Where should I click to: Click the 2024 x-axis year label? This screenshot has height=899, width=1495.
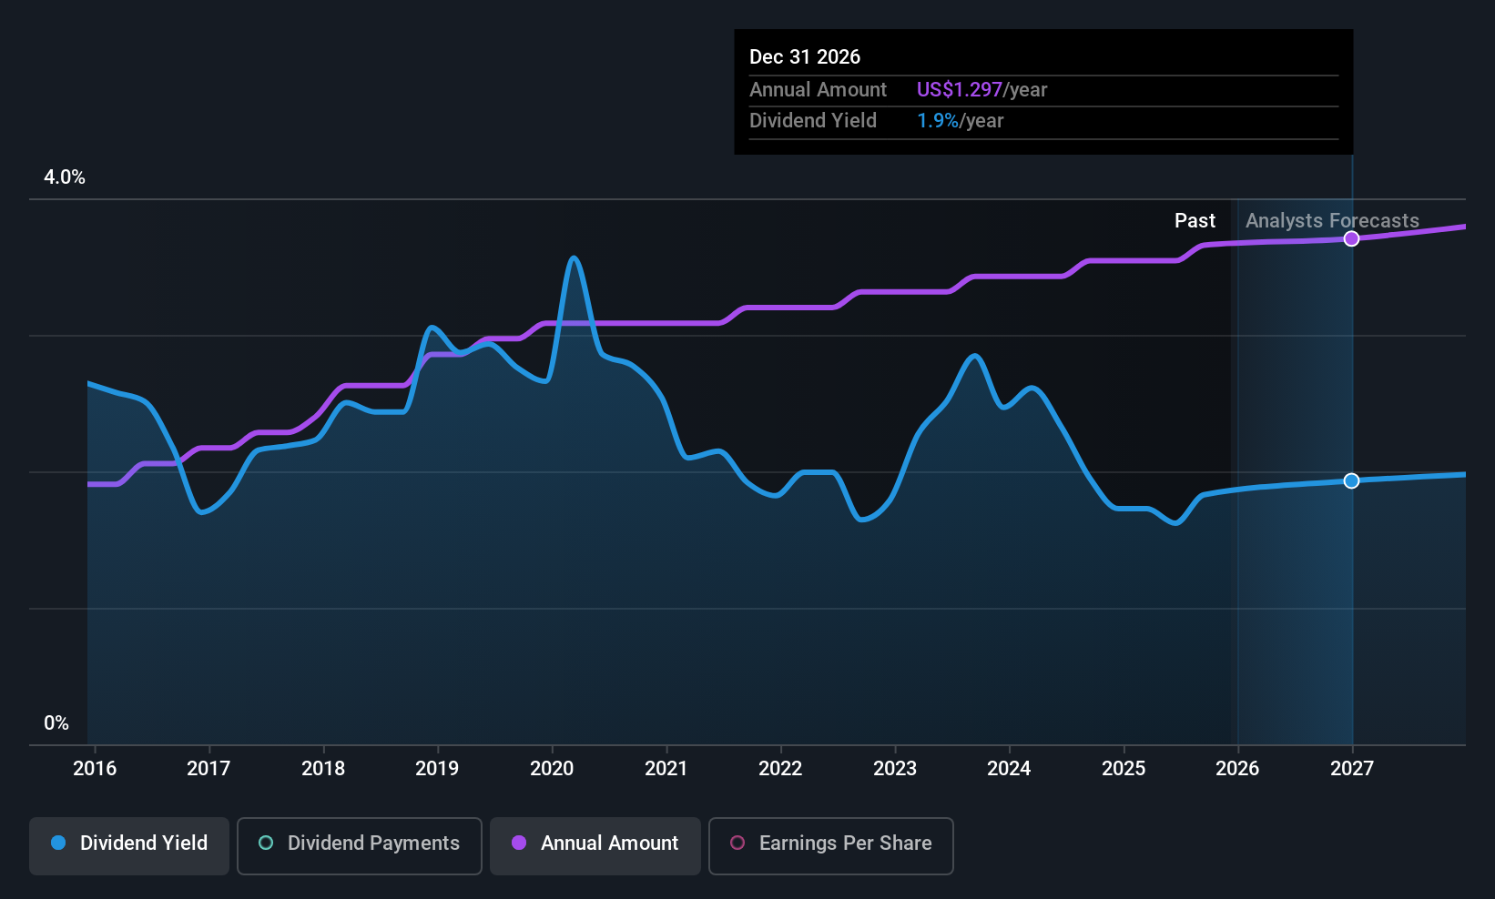[x=1009, y=769]
